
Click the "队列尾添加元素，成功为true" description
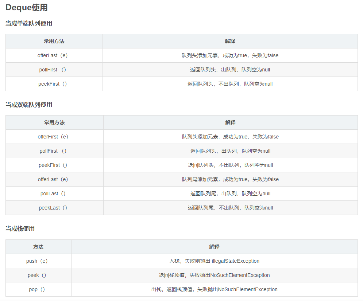pyautogui.click(x=230, y=179)
